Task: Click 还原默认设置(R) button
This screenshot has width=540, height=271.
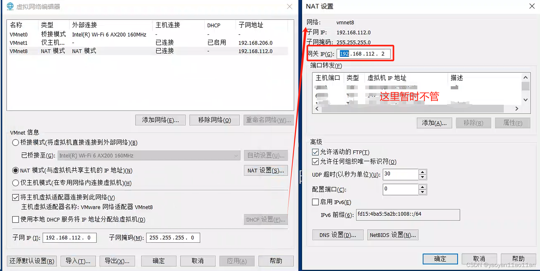Action: pos(32,261)
